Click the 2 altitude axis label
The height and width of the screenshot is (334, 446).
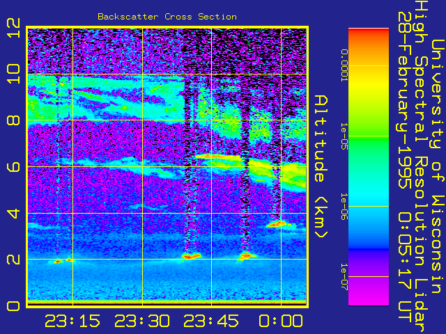(13, 260)
